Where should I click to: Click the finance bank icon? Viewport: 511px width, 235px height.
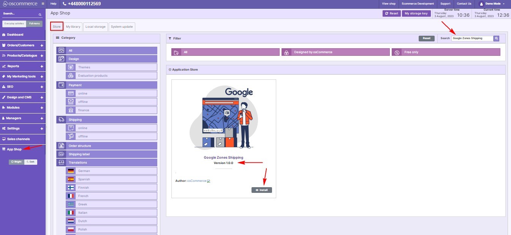(71, 110)
